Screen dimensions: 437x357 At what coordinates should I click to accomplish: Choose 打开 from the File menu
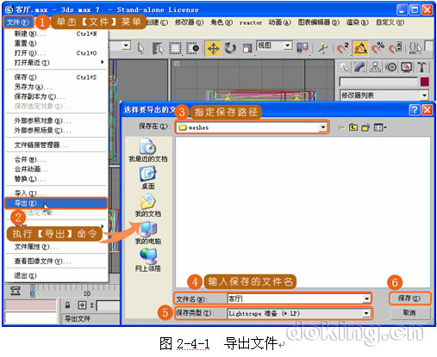(x=56, y=53)
